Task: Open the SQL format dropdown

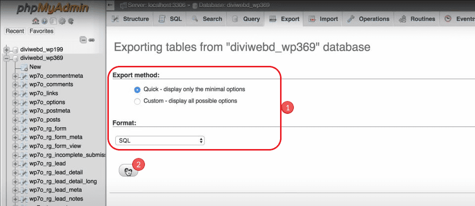Action: [159, 141]
